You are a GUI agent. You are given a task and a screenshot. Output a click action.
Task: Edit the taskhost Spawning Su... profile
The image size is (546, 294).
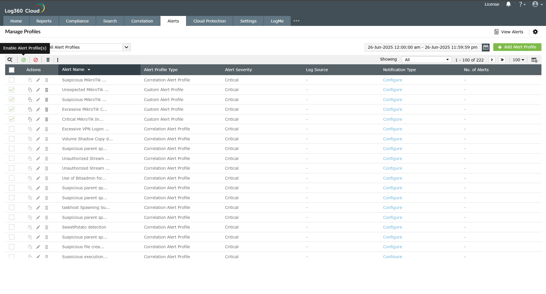tap(38, 207)
